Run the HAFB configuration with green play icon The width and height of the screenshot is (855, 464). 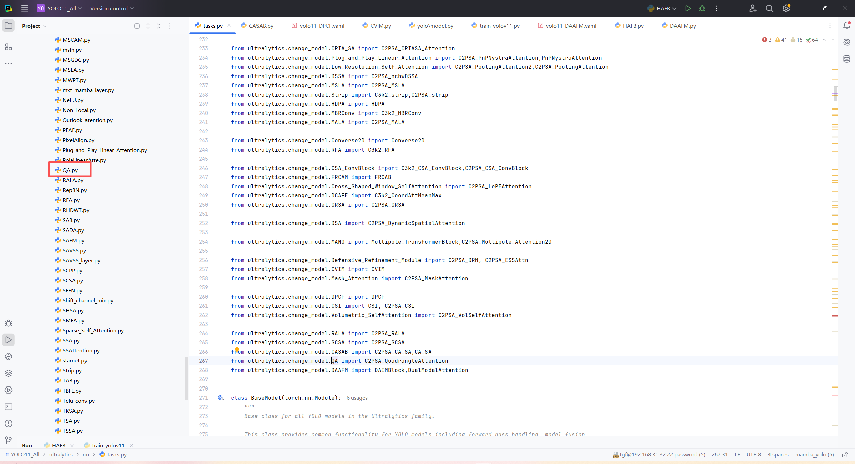(x=688, y=8)
